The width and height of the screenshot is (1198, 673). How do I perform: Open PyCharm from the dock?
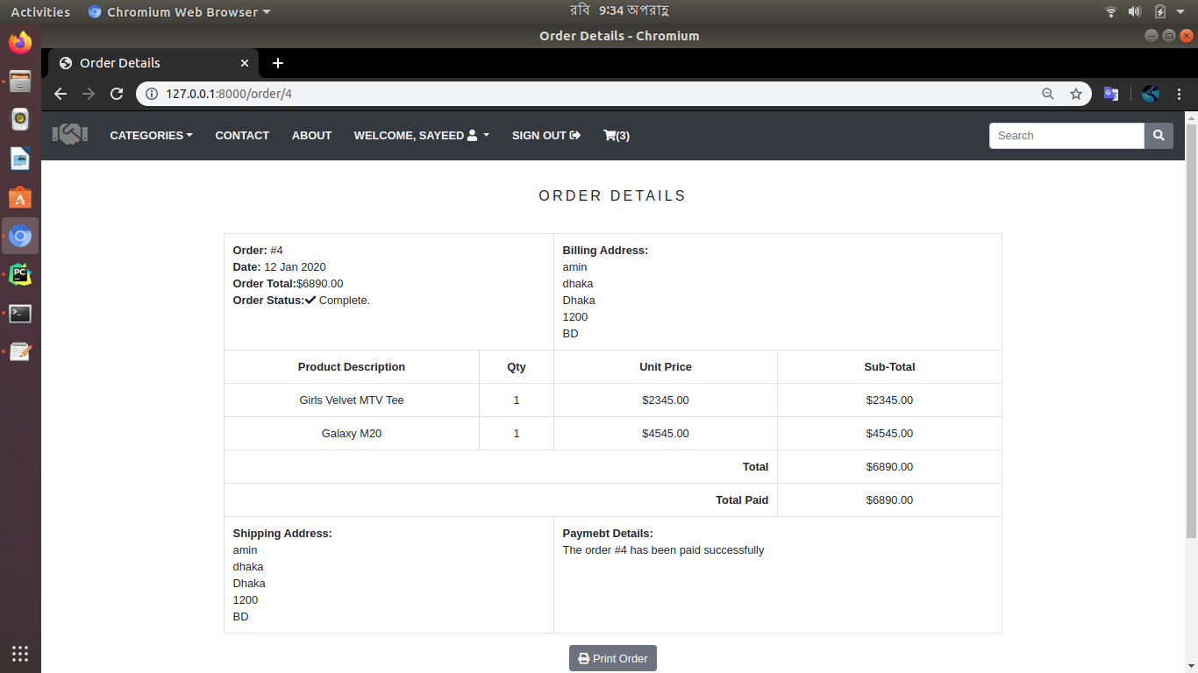20,274
